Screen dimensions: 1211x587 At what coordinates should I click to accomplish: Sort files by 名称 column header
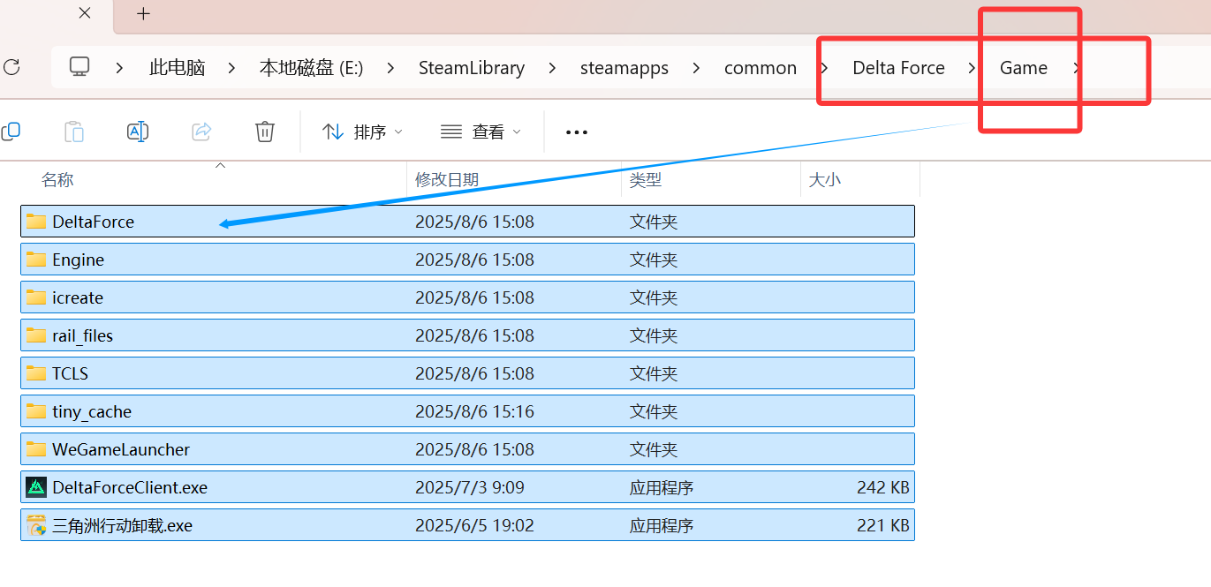pyautogui.click(x=57, y=180)
